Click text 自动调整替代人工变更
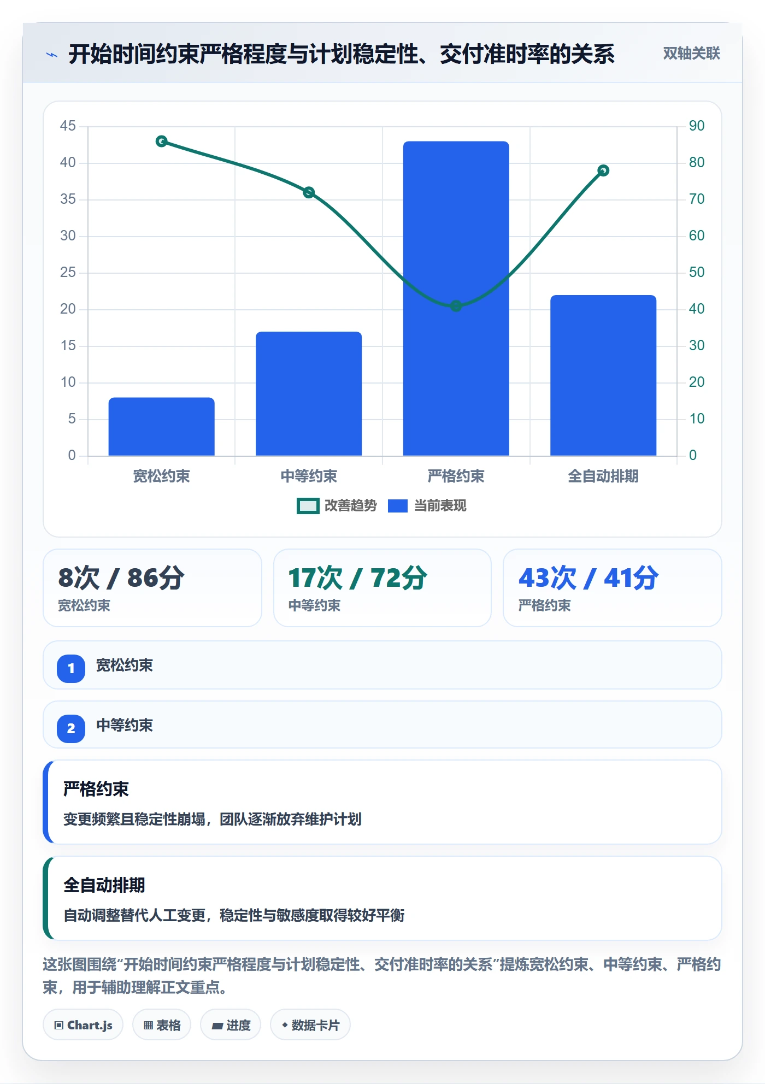Screen dimensions: 765x1084 click(134, 915)
